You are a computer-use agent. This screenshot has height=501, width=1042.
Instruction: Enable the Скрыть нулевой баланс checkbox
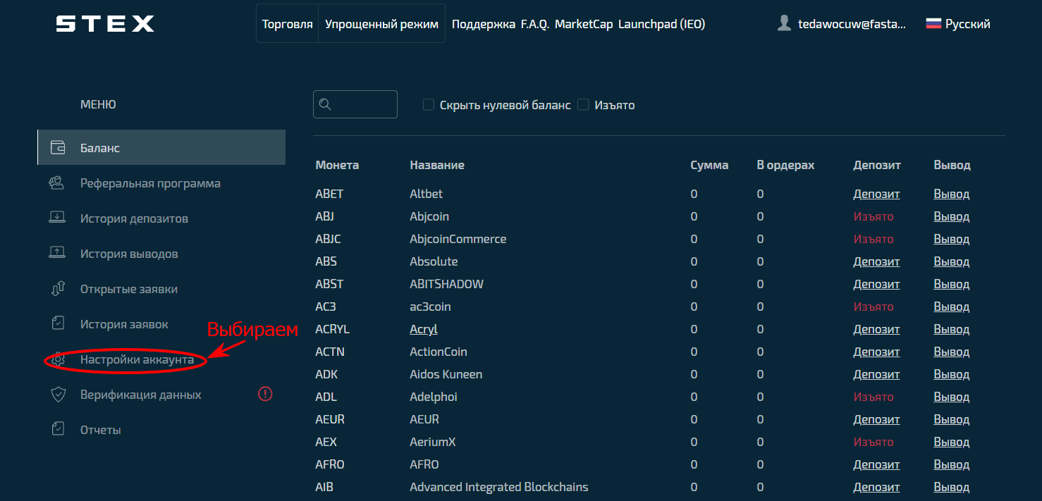pos(428,105)
